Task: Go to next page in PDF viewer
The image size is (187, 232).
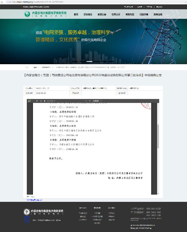Action: coord(45,101)
